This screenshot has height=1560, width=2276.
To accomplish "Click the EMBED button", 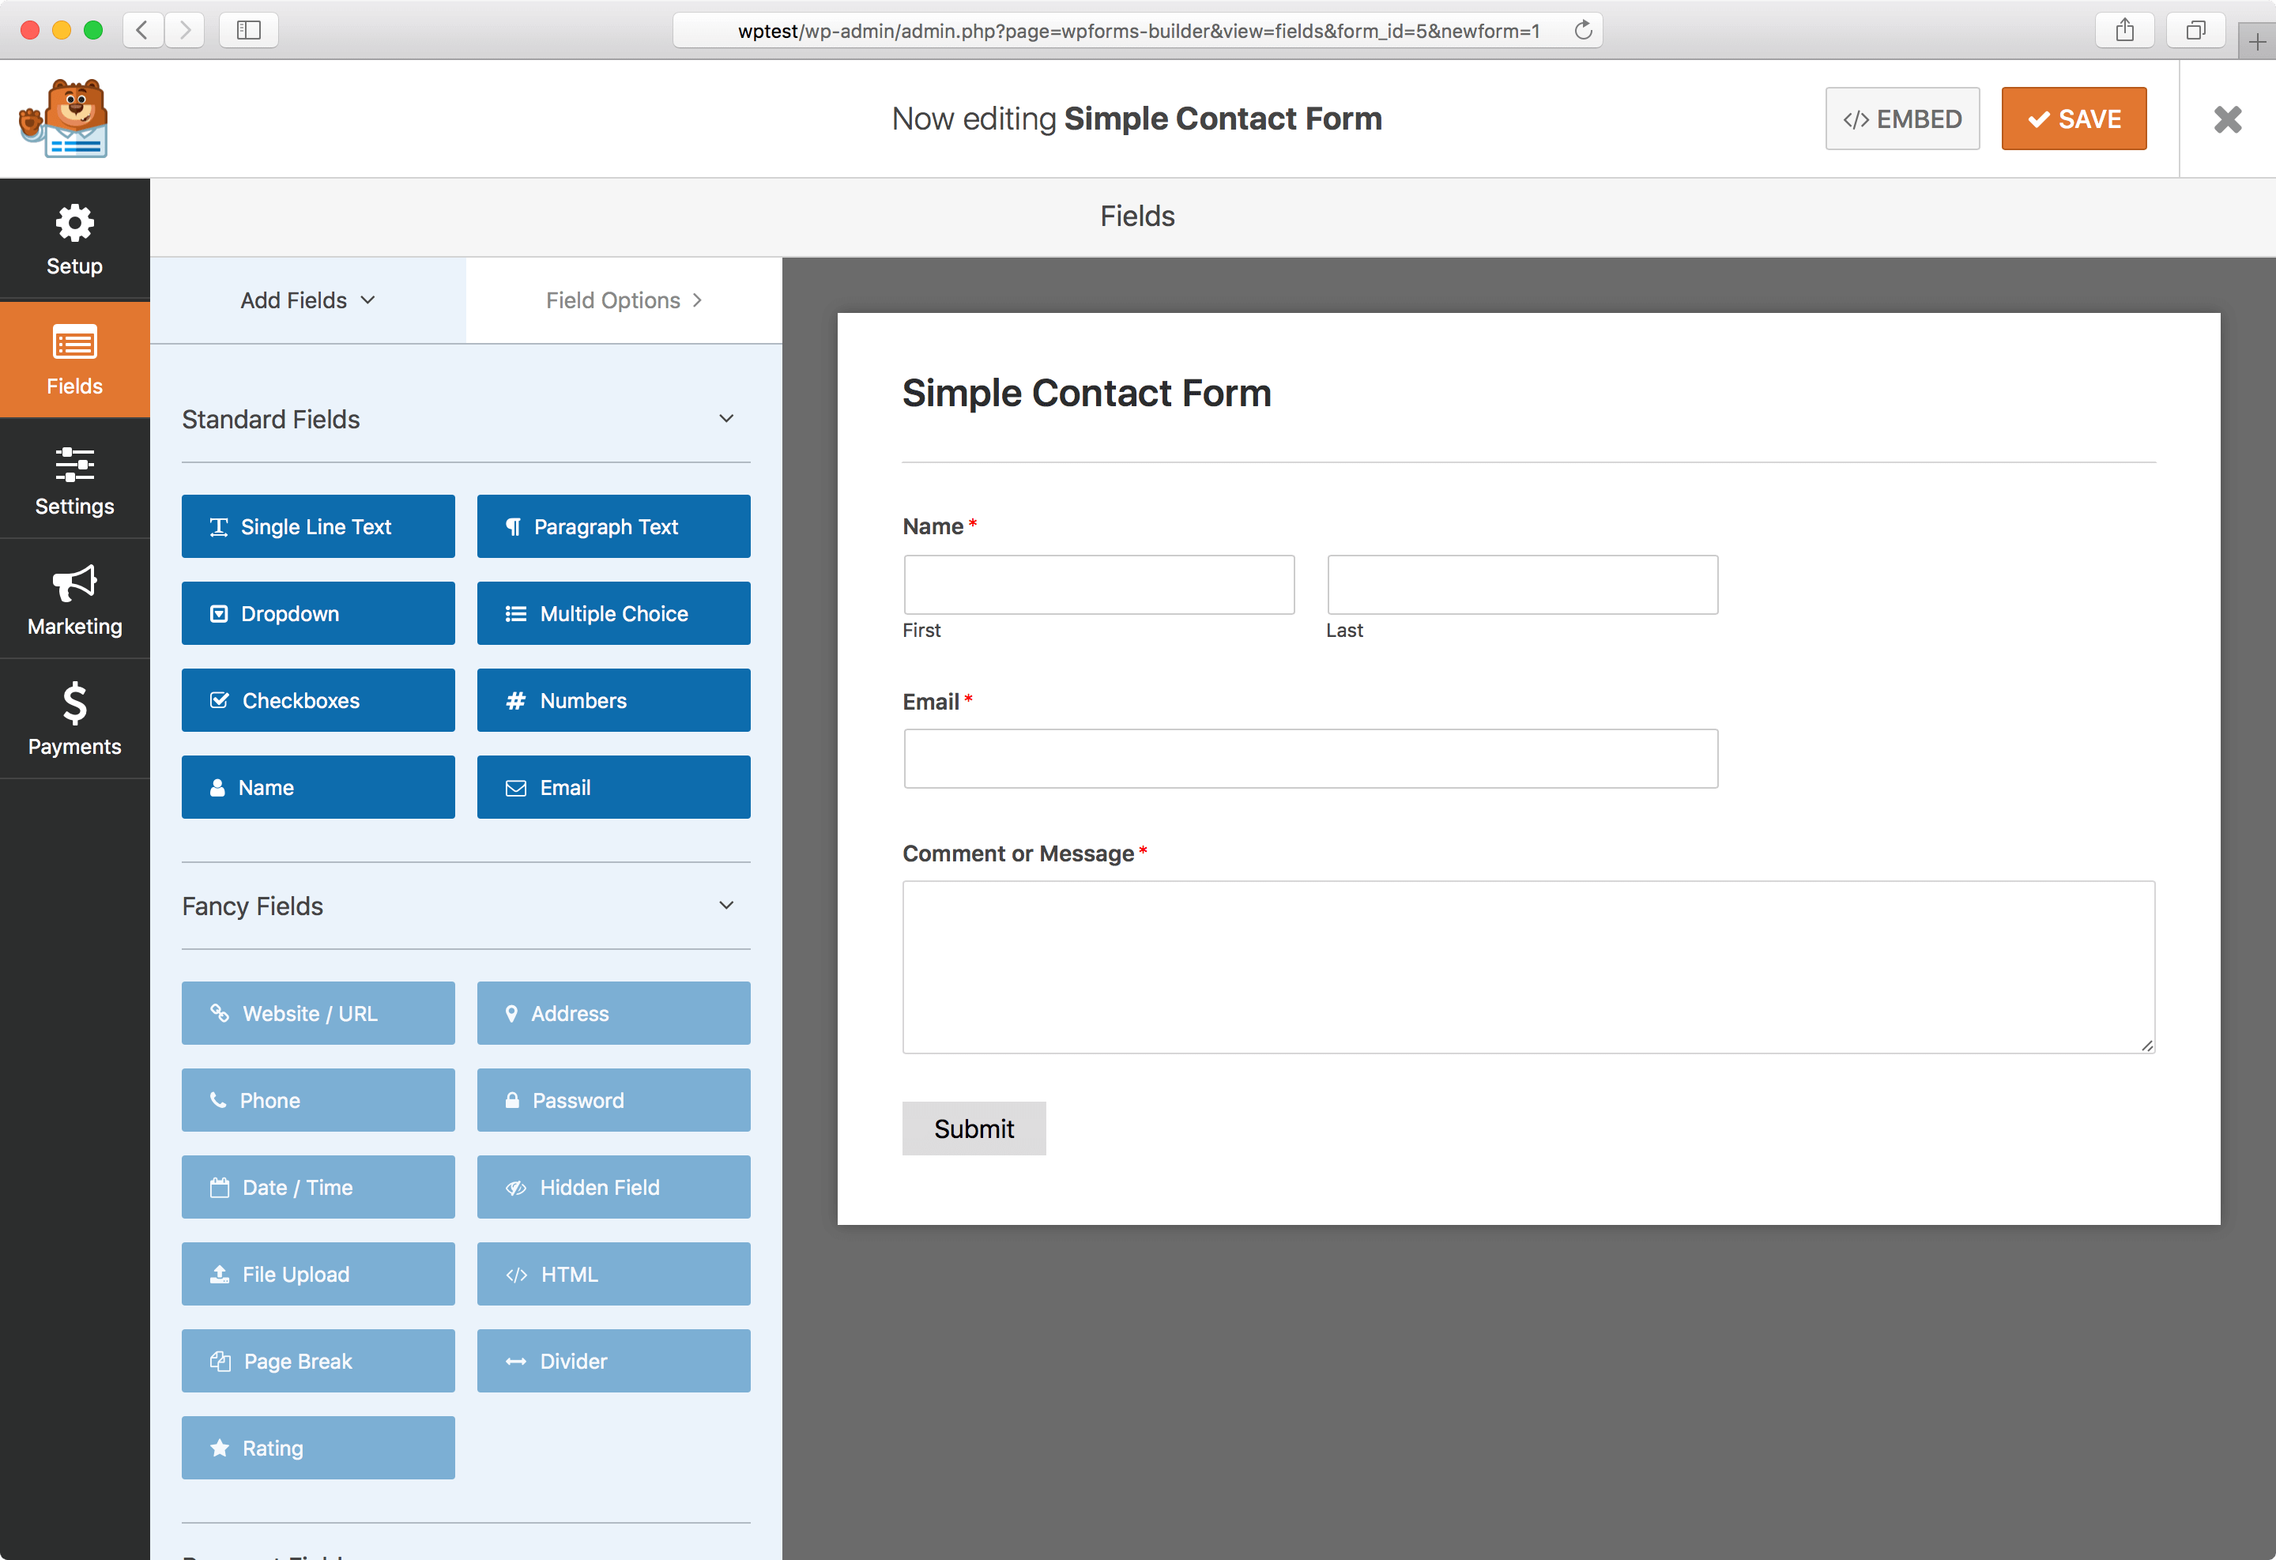I will point(1902,119).
